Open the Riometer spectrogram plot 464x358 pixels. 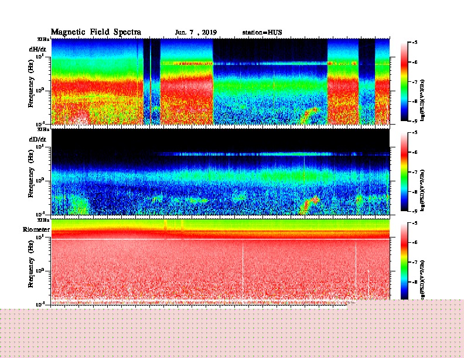pos(220,262)
